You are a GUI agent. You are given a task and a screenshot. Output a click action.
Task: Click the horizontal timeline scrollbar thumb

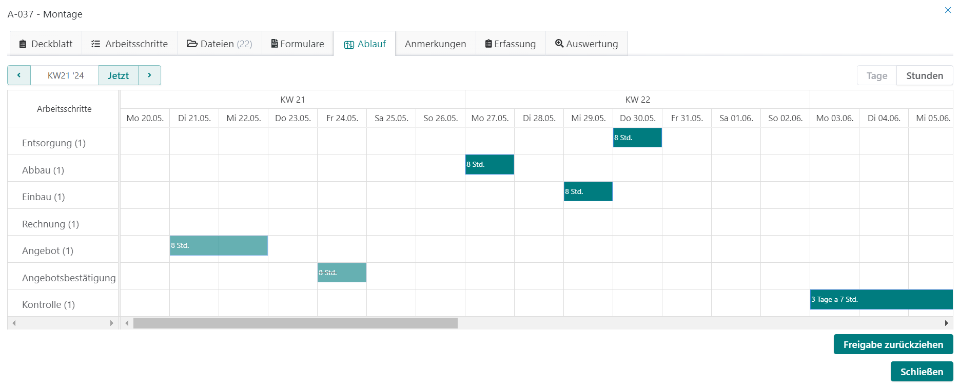[x=295, y=323]
